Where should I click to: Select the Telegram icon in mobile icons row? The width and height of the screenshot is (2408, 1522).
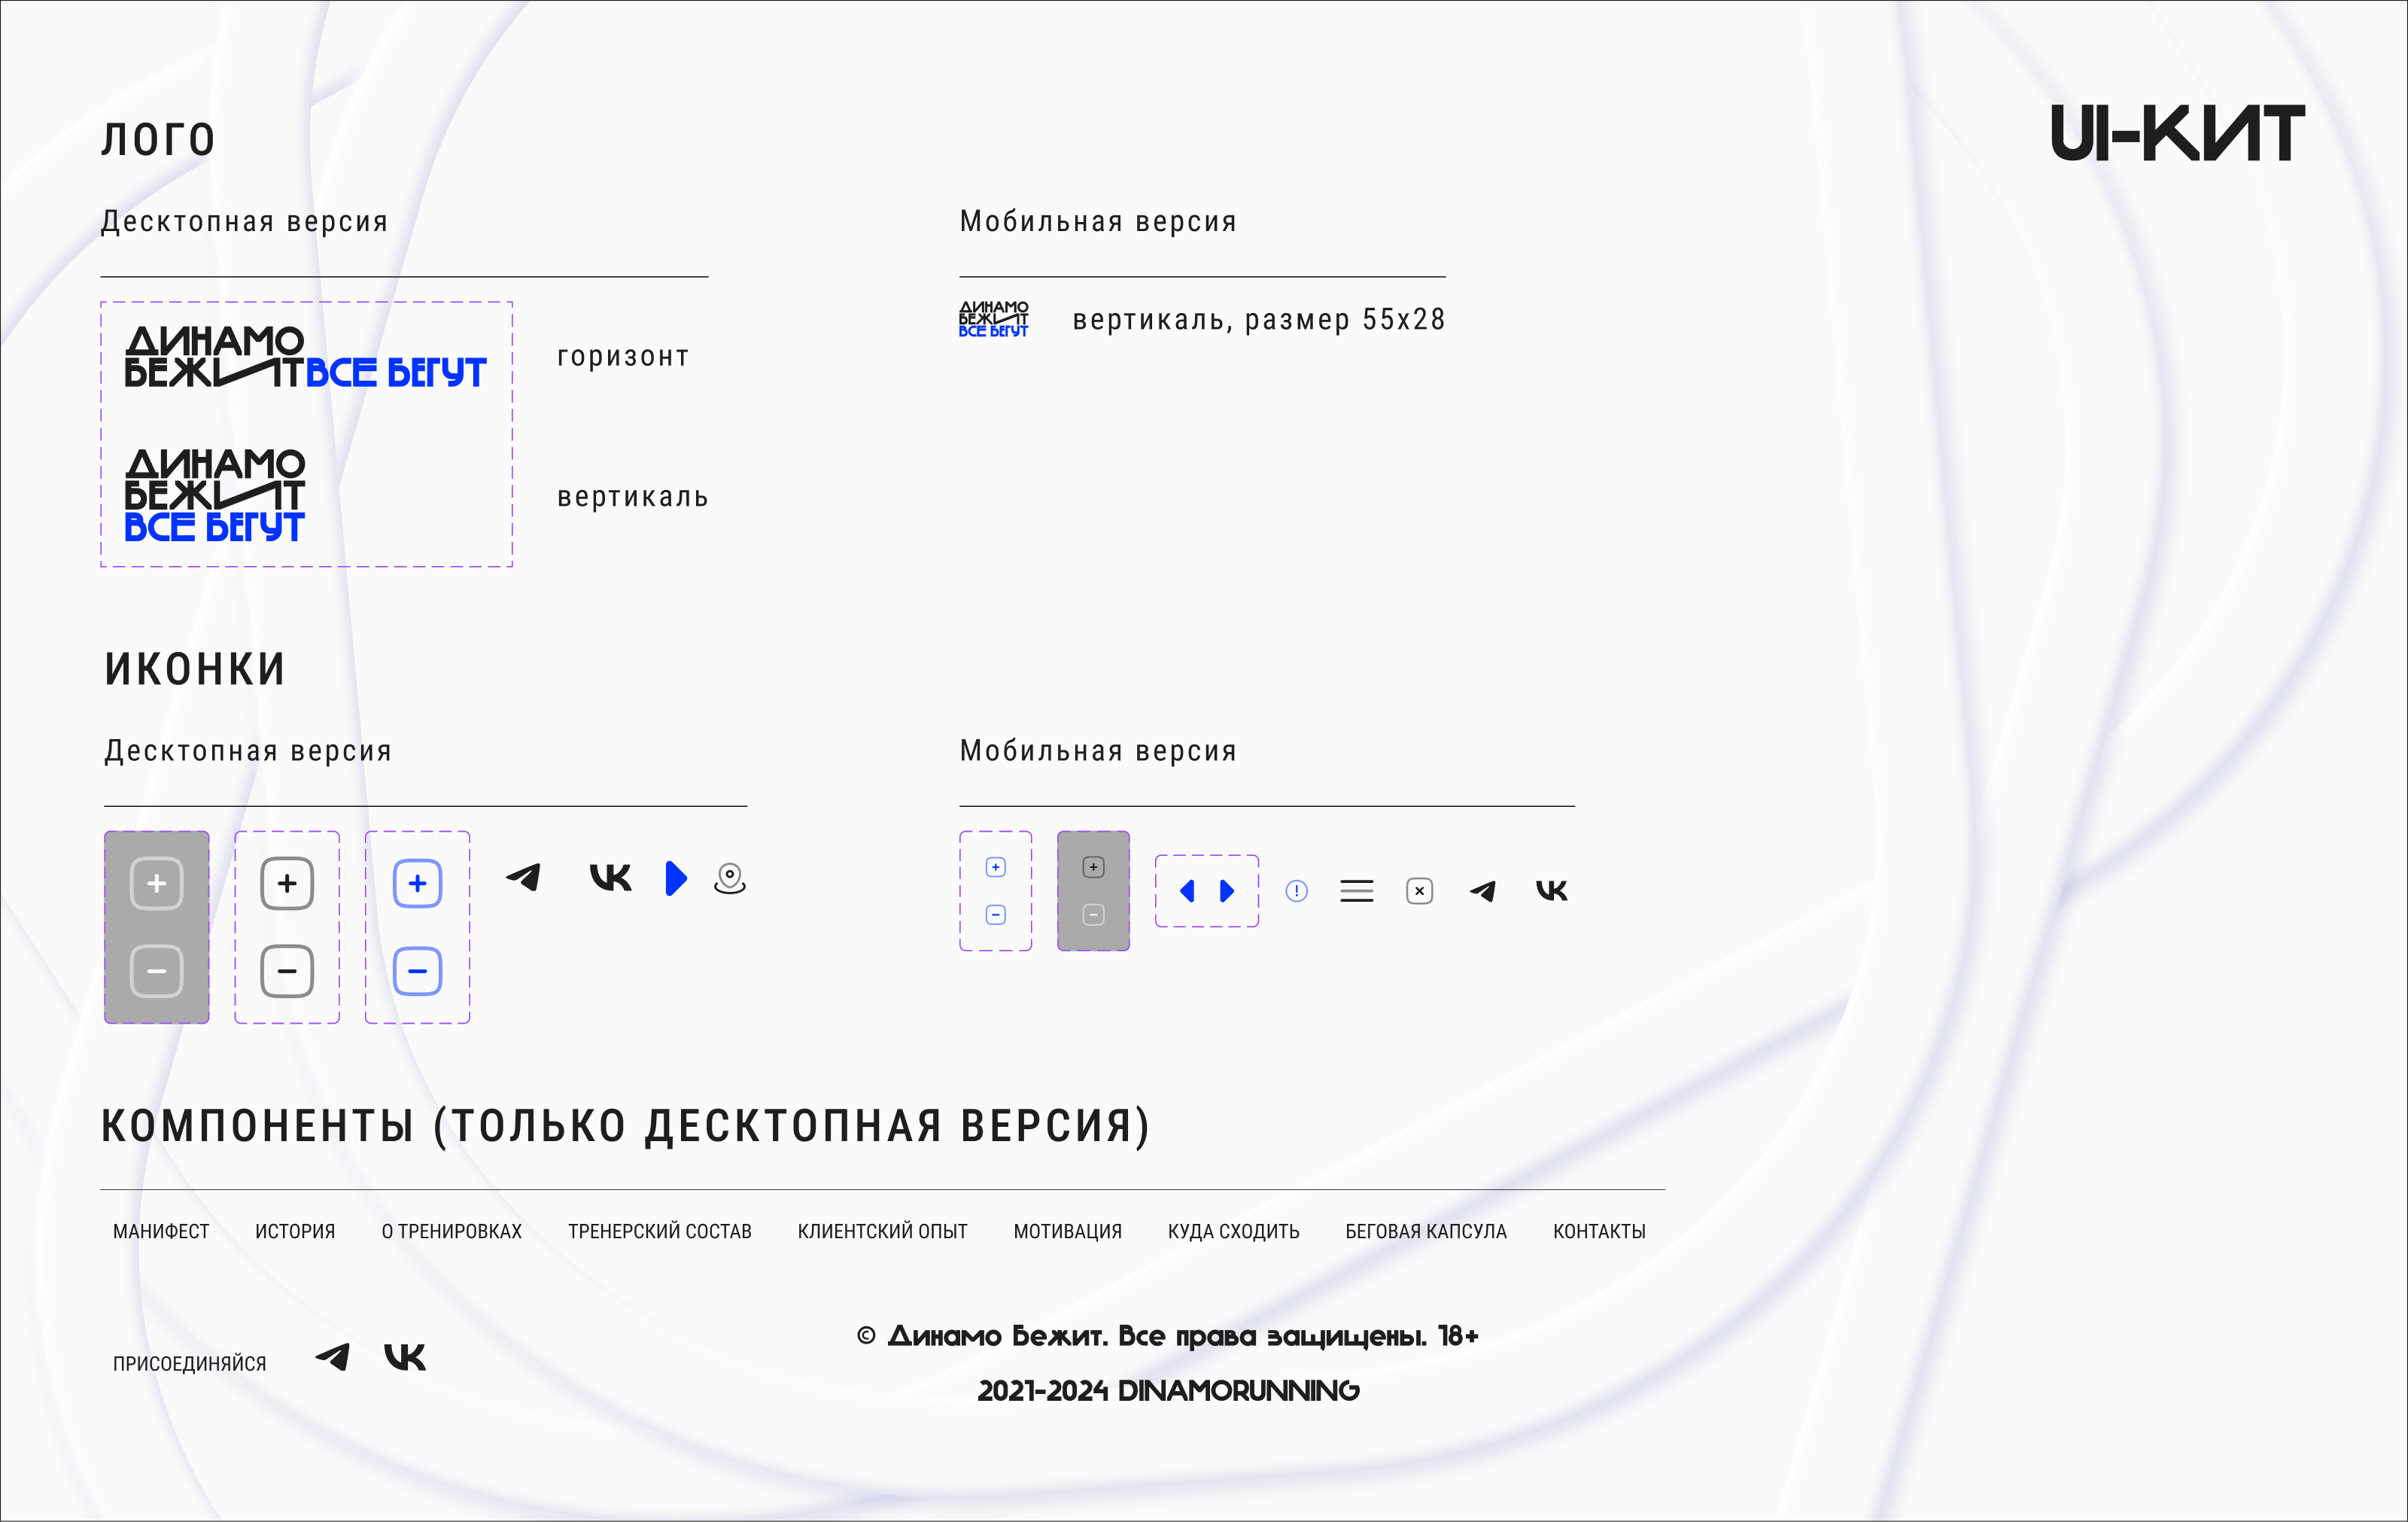[x=1483, y=891]
